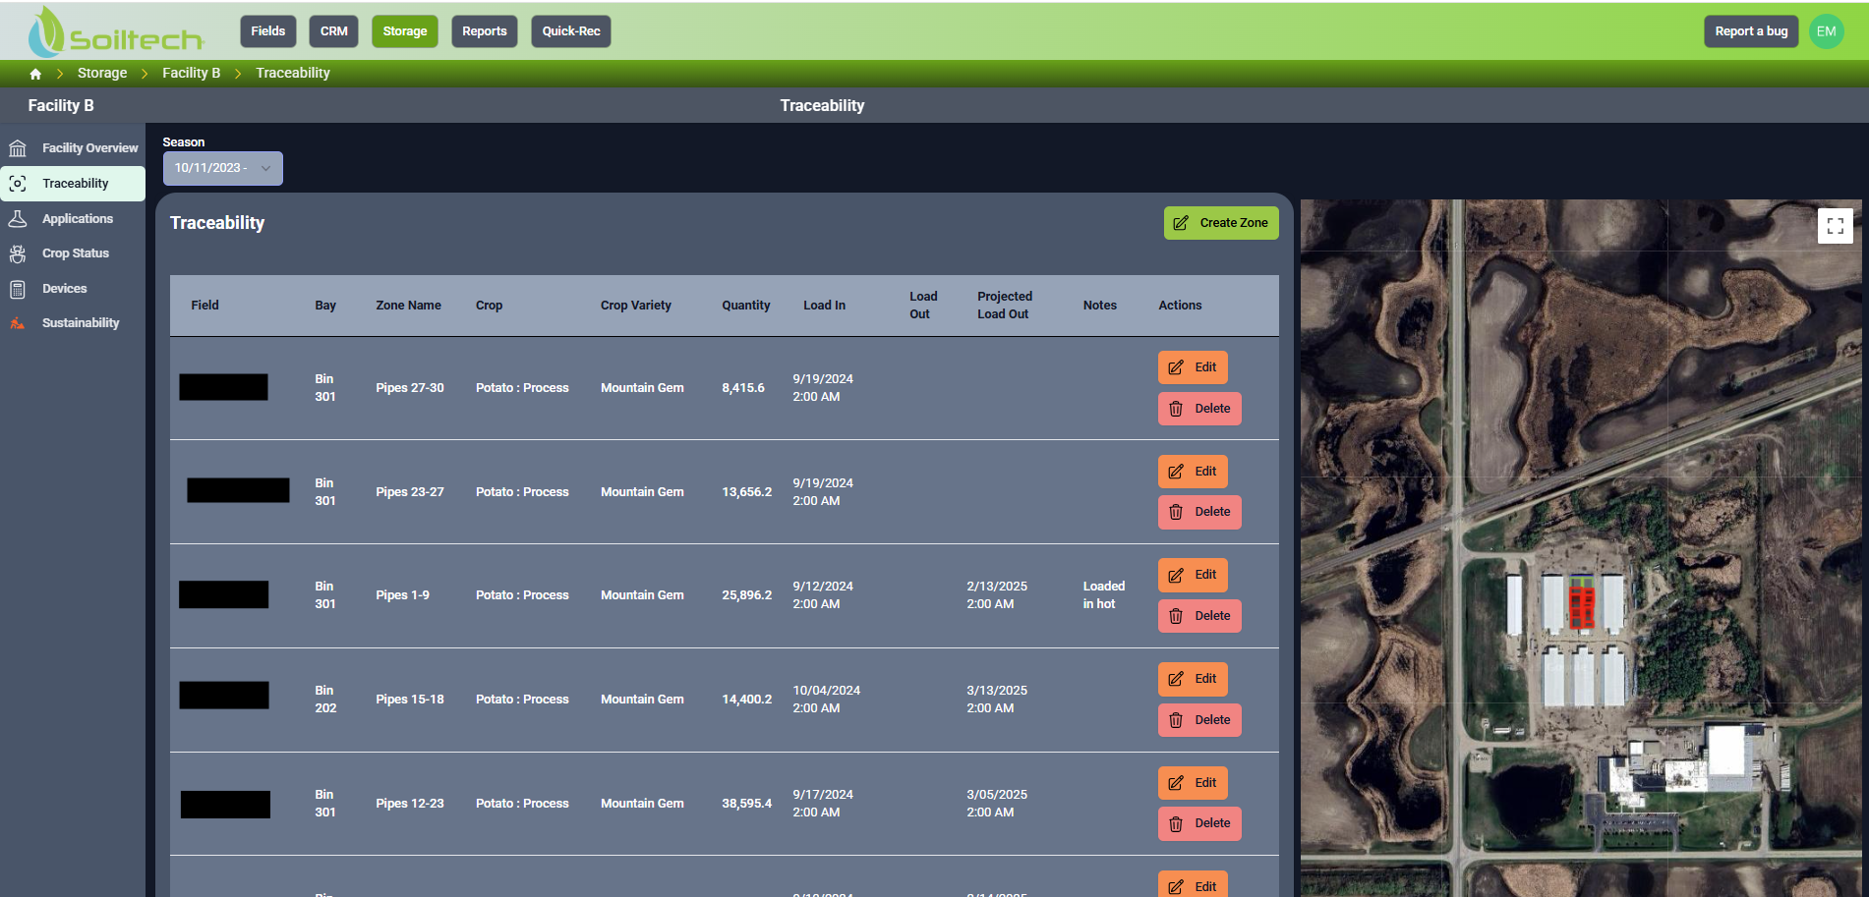
Task: Click the quantity value 8,415.6
Action: pos(743,388)
